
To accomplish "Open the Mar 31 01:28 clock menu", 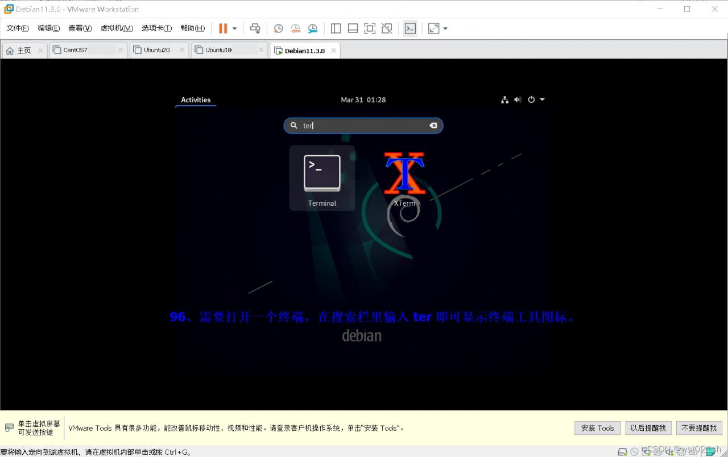I will click(363, 99).
